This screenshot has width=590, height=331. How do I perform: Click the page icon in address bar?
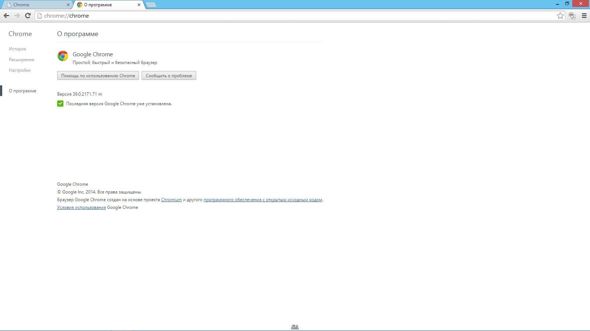tap(39, 15)
